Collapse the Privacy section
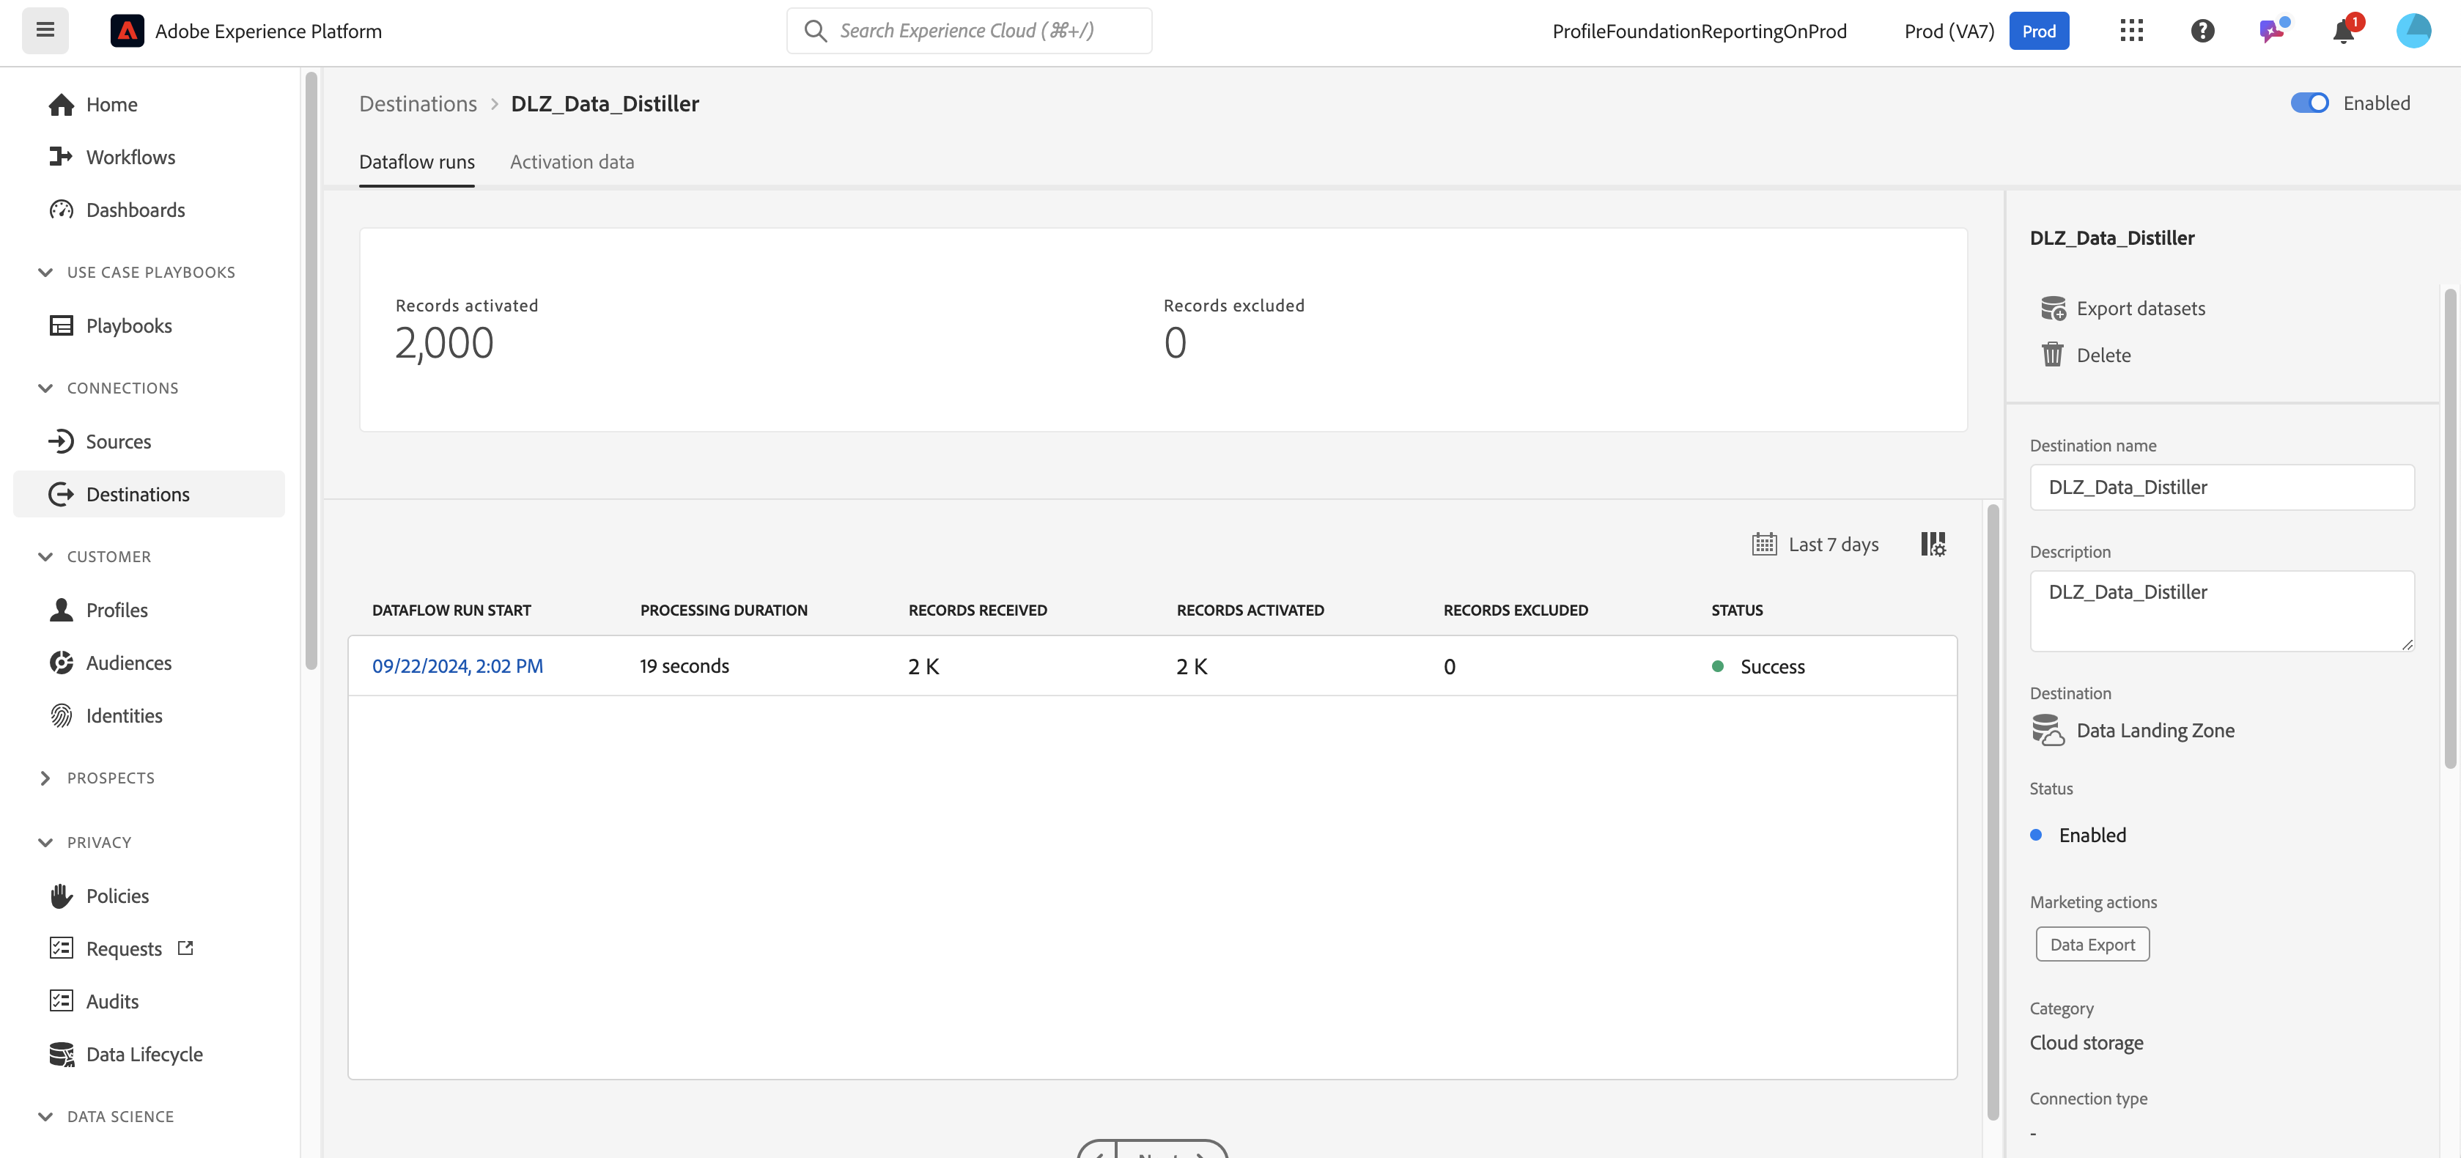This screenshot has height=1158, width=2461. click(x=45, y=841)
